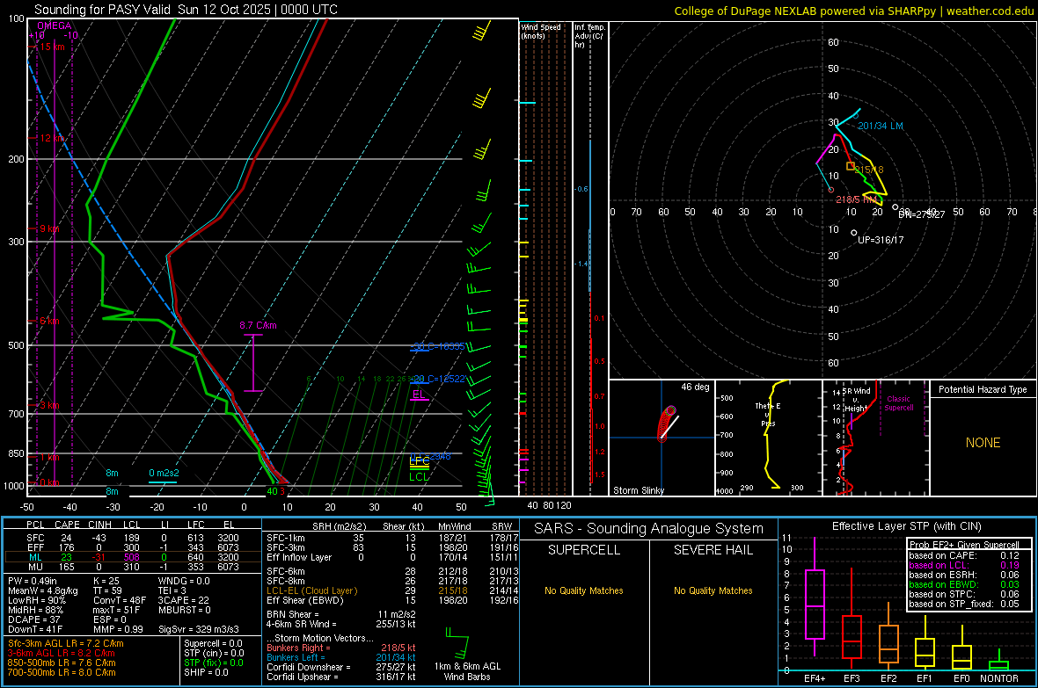Click the SR Wind v. Height inset label

[856, 400]
